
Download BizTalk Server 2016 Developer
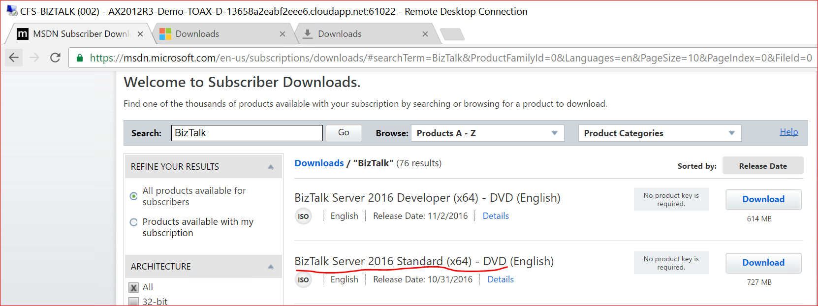tap(763, 199)
